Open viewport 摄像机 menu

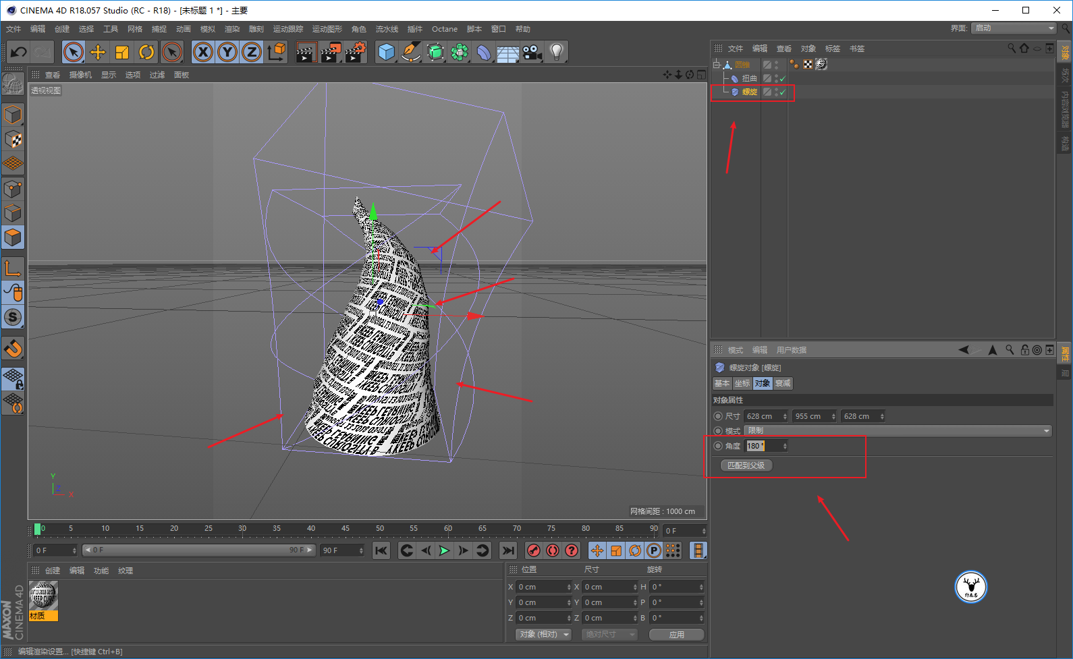coord(80,75)
